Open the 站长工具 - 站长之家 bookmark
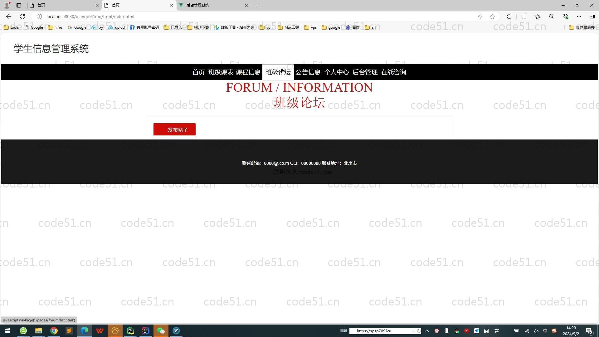Viewport: 599px width, 337px height. coord(234,27)
